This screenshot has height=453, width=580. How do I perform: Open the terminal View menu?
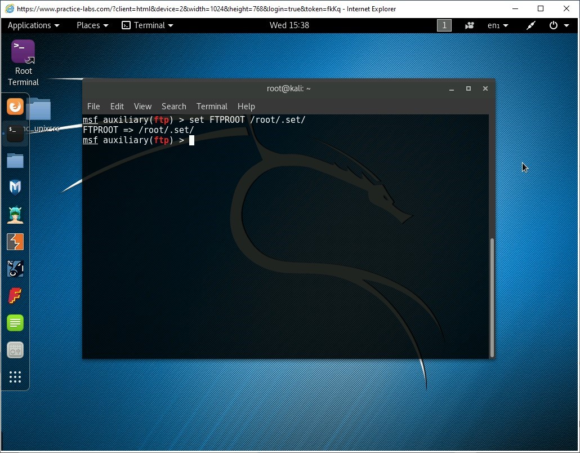click(143, 106)
